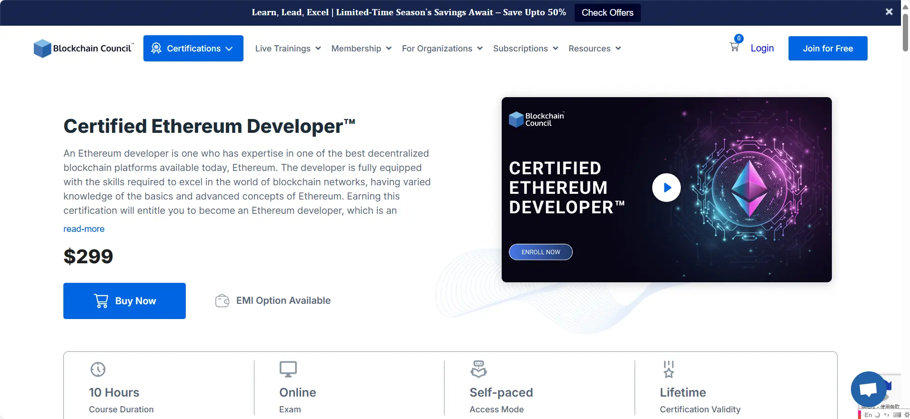Click the Check Offers button
The image size is (910, 419).
pyautogui.click(x=607, y=13)
